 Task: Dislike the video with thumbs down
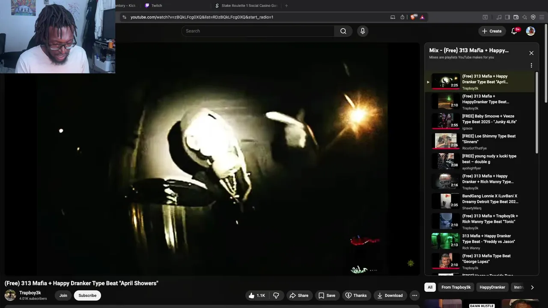pos(276,295)
